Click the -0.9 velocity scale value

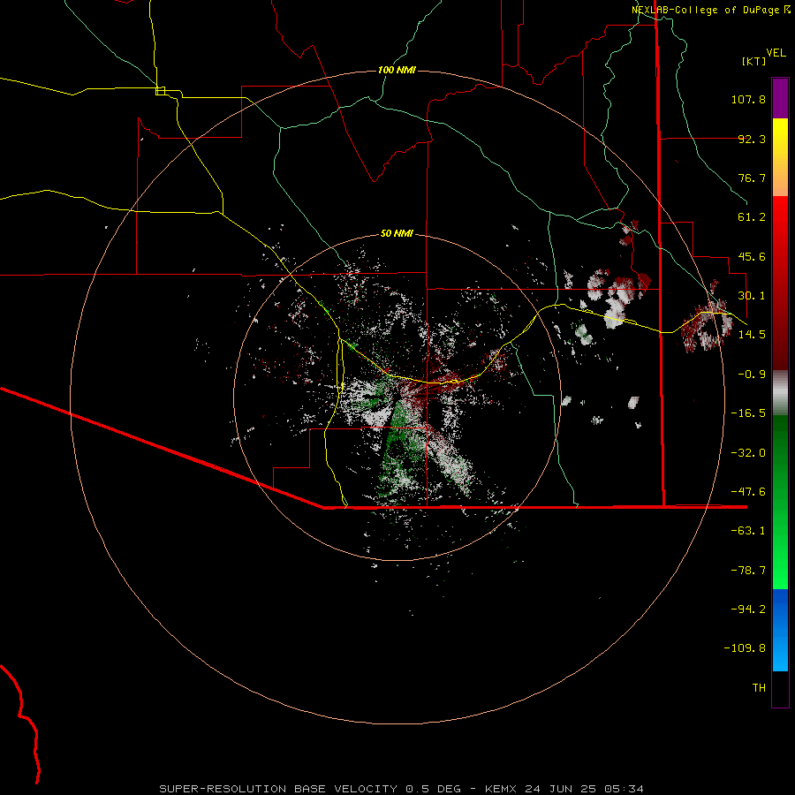tap(752, 375)
